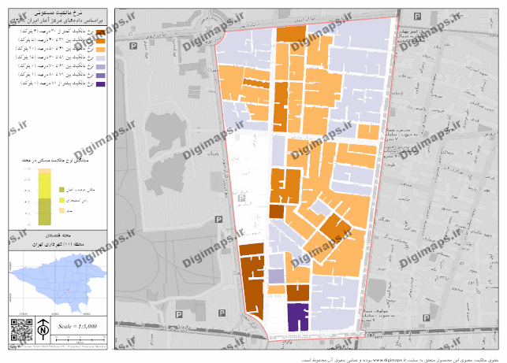This screenshot has height=363, width=507.
Task: Click the parking icon beside the top-left roundabout
Action: (x=133, y=46)
